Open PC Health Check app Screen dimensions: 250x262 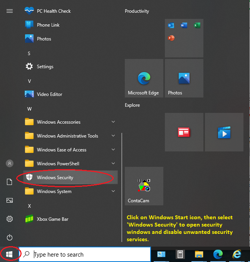pyautogui.click(x=70, y=11)
